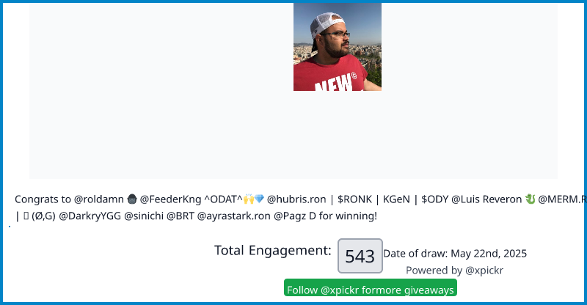The width and height of the screenshot is (587, 305).
Task: Click the @Luis Reveron winner name
Action: 486,199
